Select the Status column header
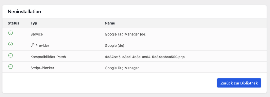This screenshot has height=97, width=270. pos(13,23)
